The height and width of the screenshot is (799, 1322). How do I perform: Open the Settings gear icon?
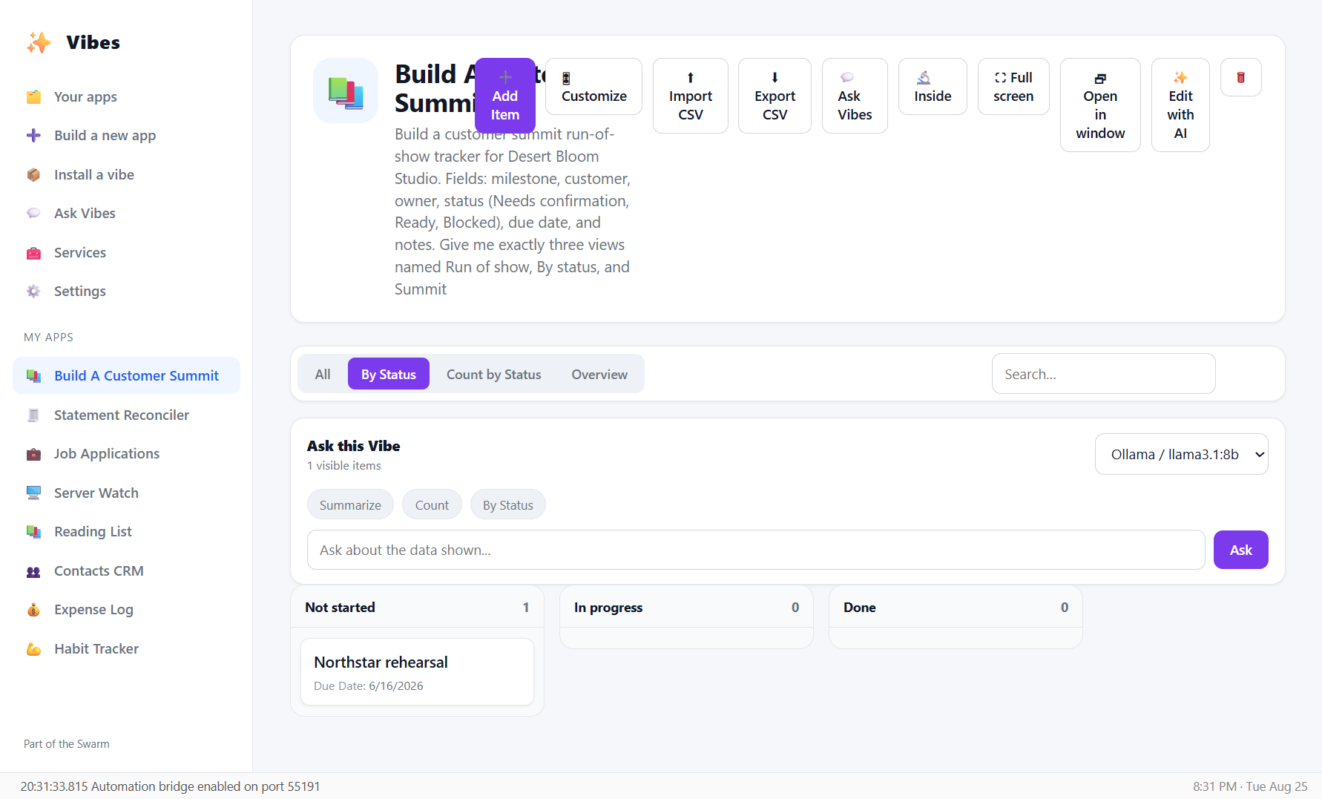[33, 292]
